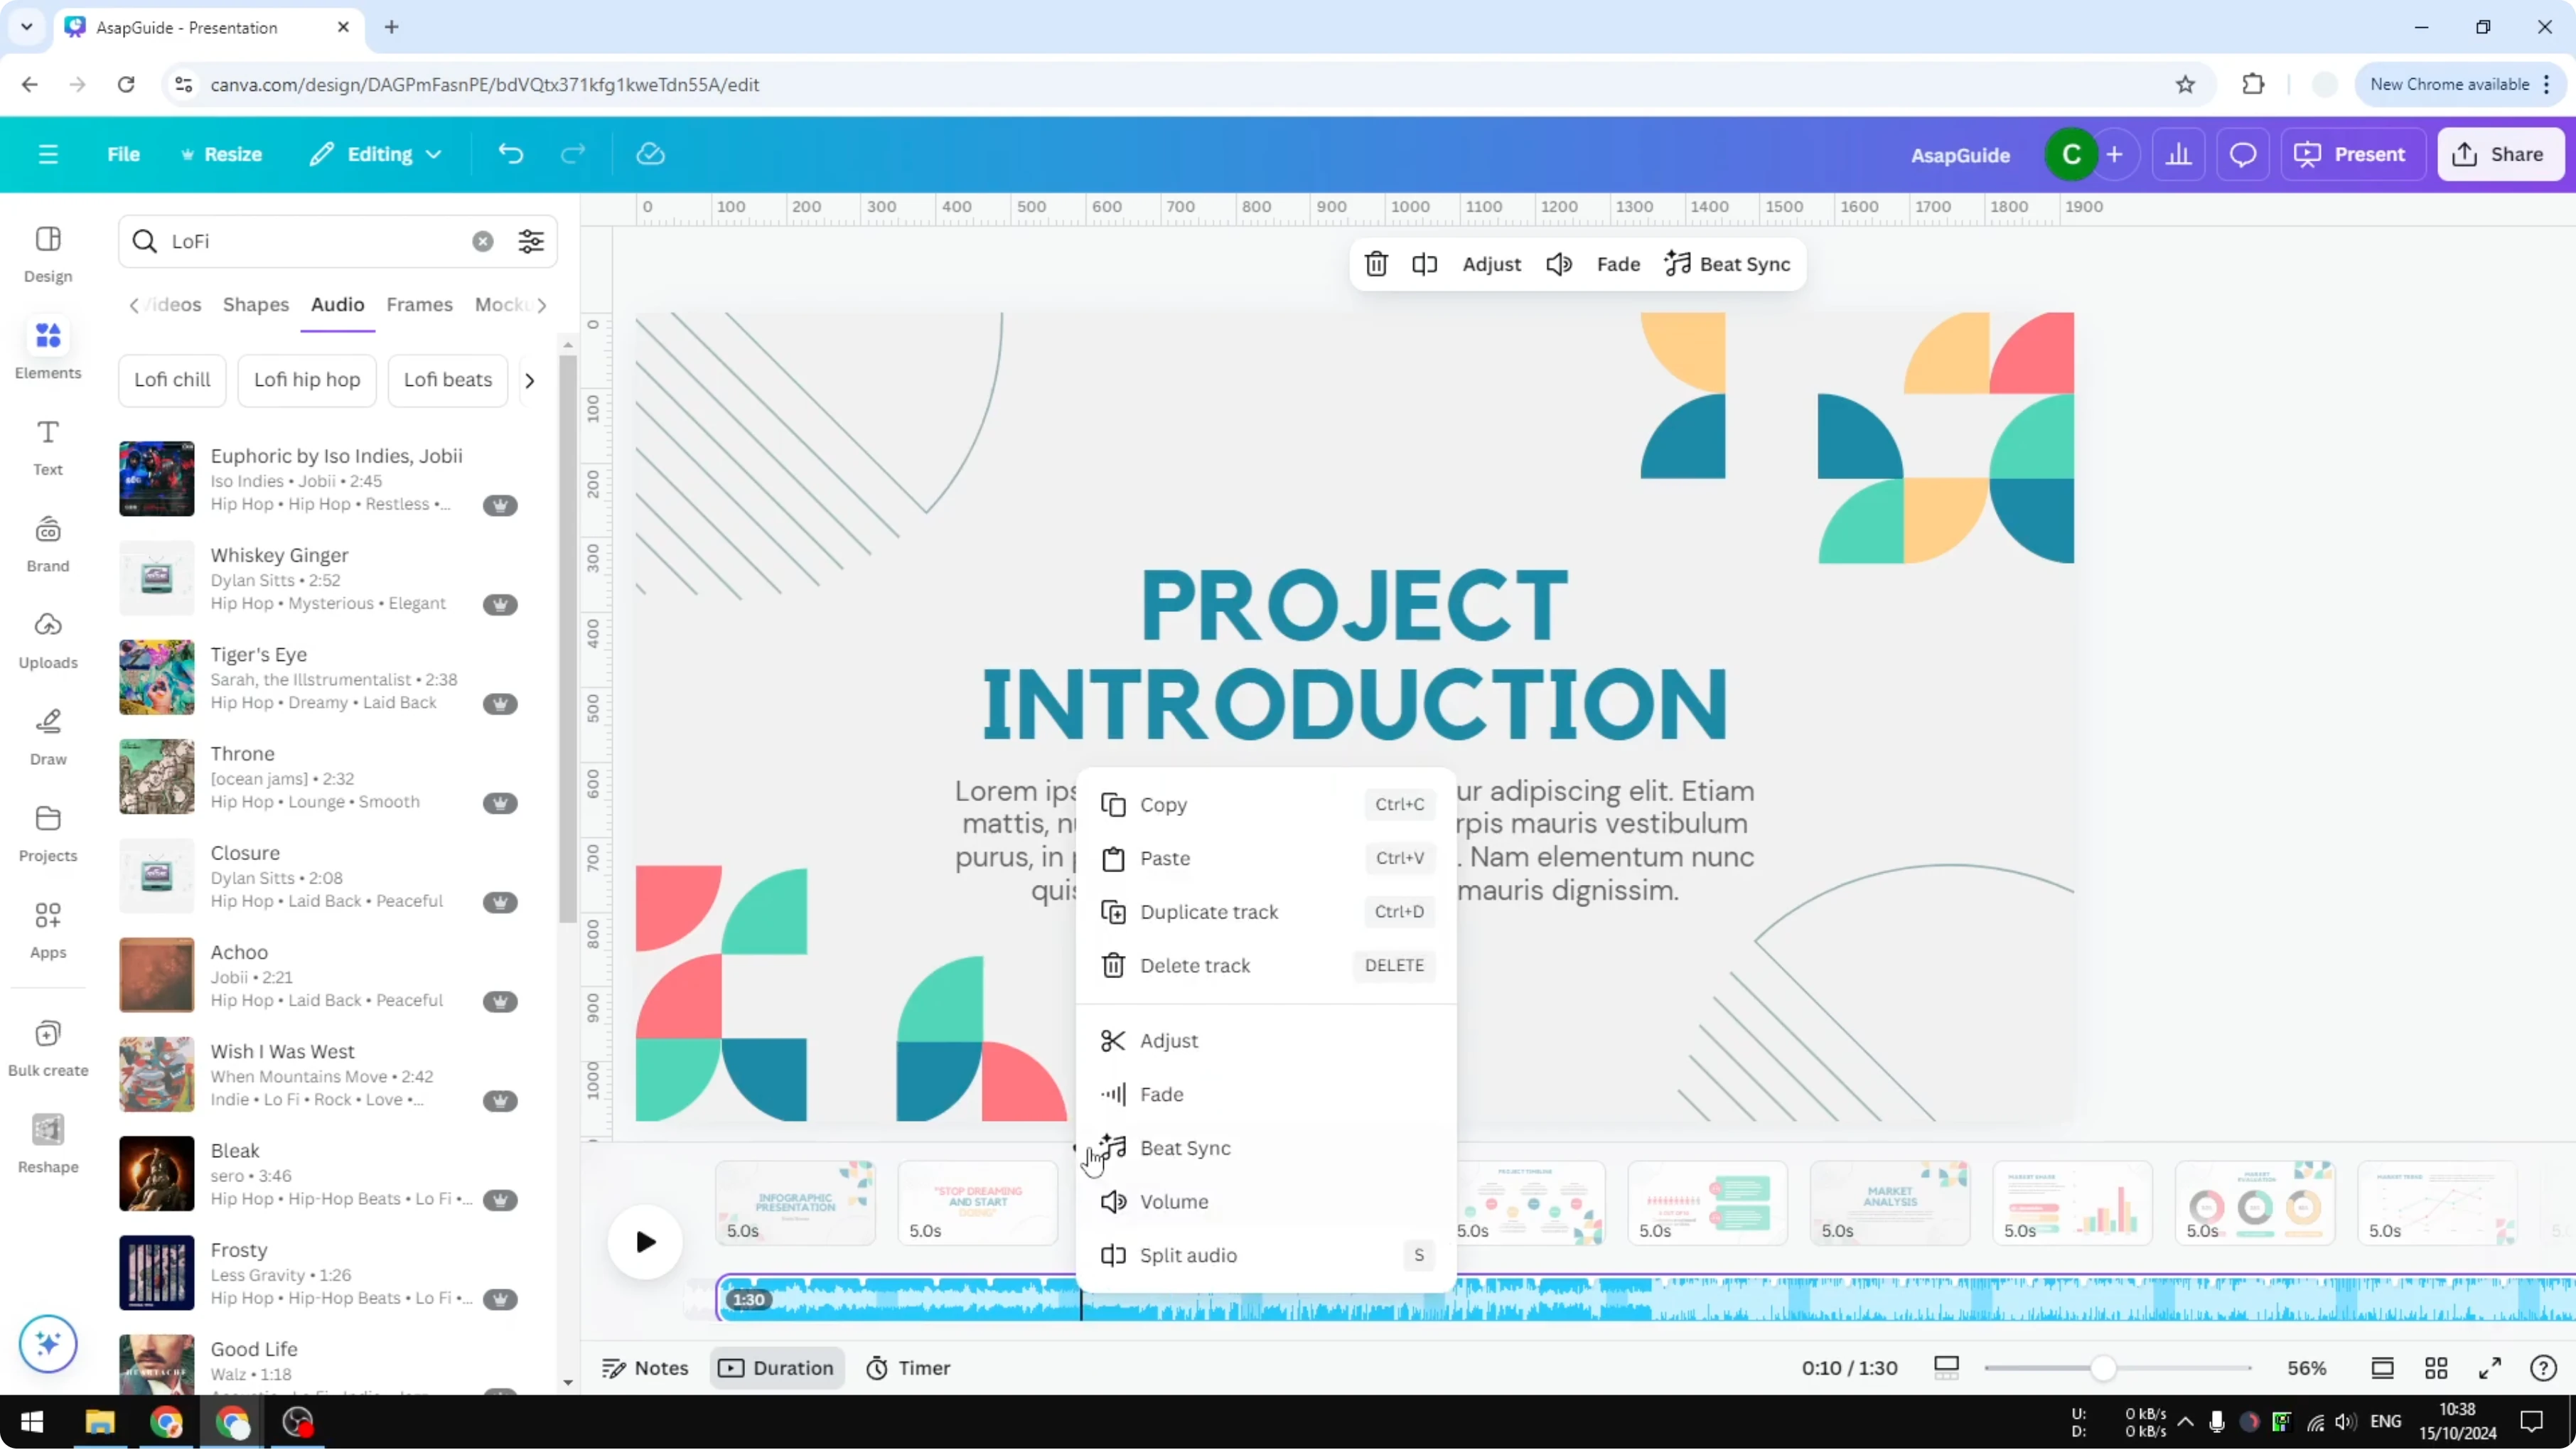The height and width of the screenshot is (1450, 2576).
Task: Expand more Lofi genre suggestions chevron
Action: click(530, 380)
